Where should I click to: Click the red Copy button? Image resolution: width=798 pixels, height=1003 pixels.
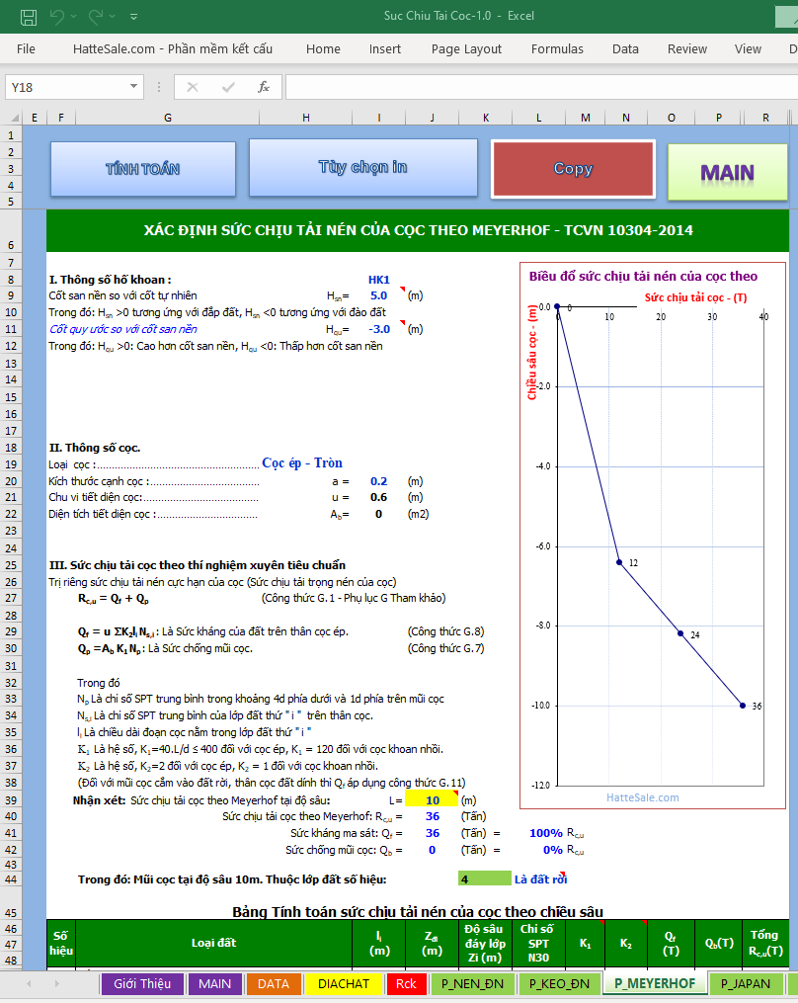[573, 169]
